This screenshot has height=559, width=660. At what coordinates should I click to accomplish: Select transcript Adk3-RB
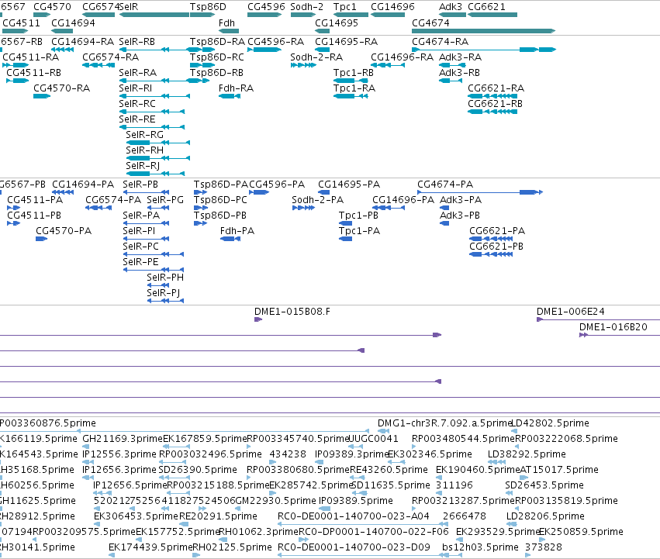(x=460, y=73)
